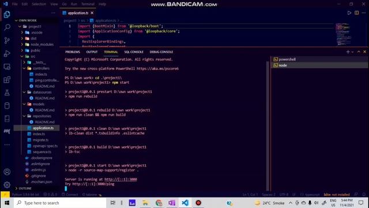Open the Accounts menu
Screen dimensions: 369x208
point(7,172)
